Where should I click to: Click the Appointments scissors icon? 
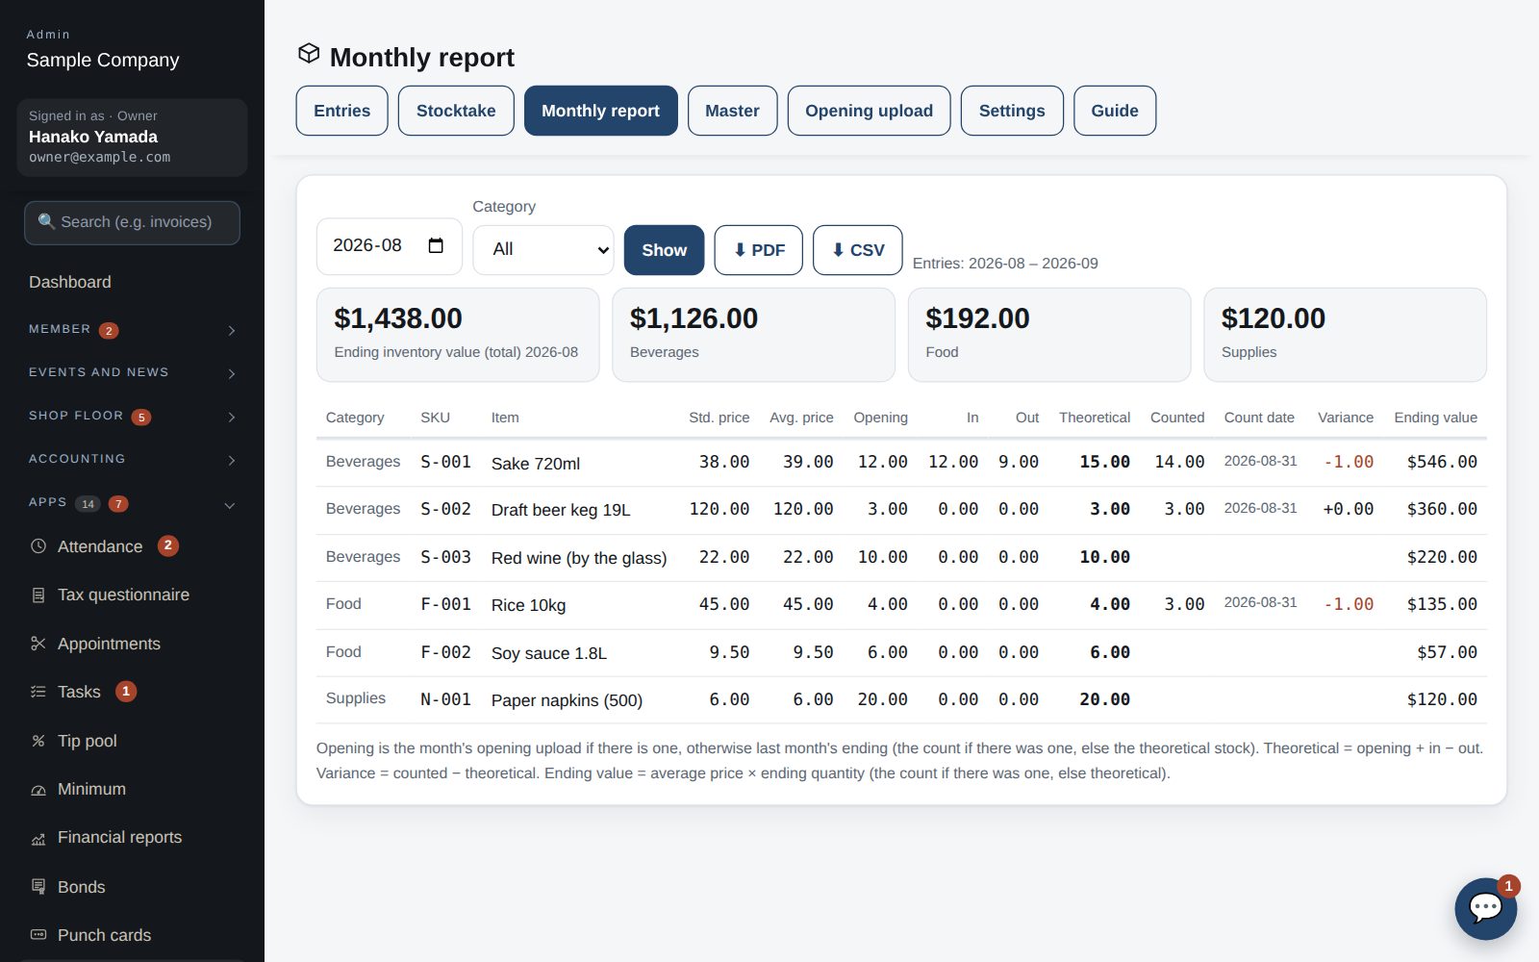(x=38, y=644)
